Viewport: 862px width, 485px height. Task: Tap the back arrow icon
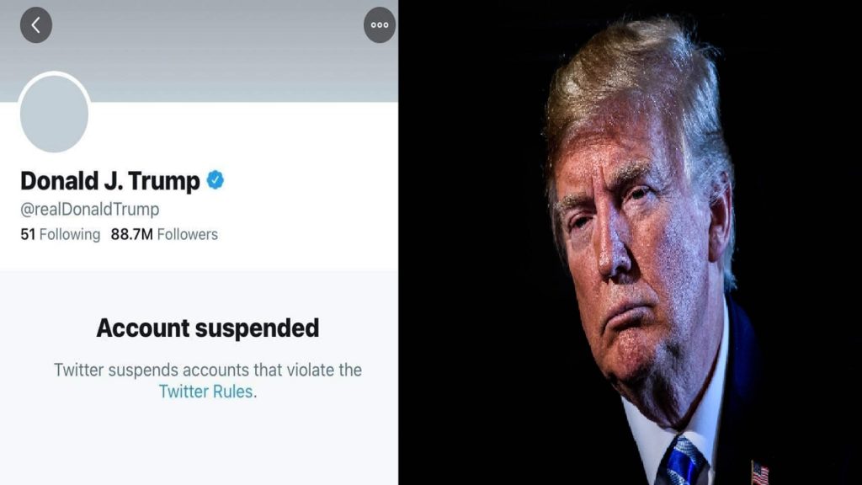point(36,25)
